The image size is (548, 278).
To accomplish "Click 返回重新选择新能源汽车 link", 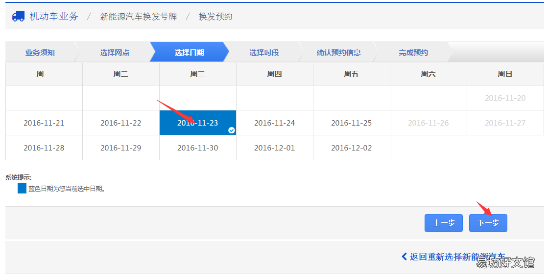I will click(457, 257).
